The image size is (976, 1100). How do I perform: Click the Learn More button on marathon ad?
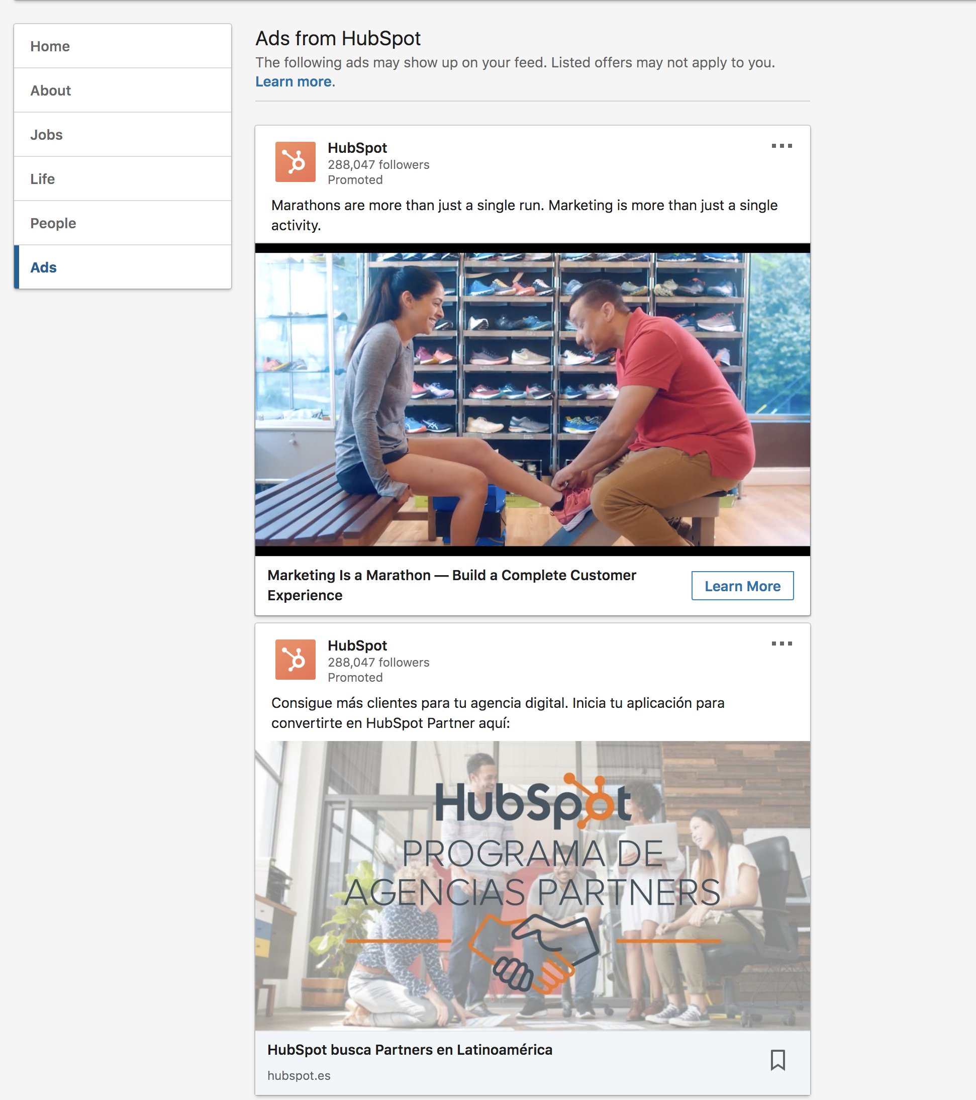[742, 586]
